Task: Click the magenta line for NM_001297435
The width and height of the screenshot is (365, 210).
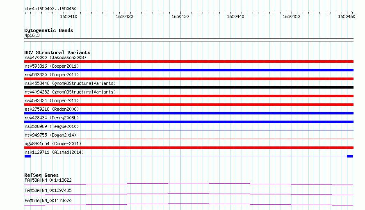Action: pyautogui.click(x=189, y=194)
